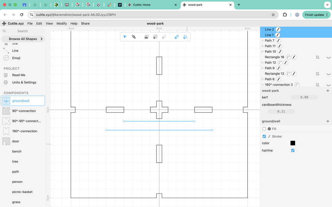Expand Browse All Shapes chevron

pyautogui.click(x=41, y=39)
